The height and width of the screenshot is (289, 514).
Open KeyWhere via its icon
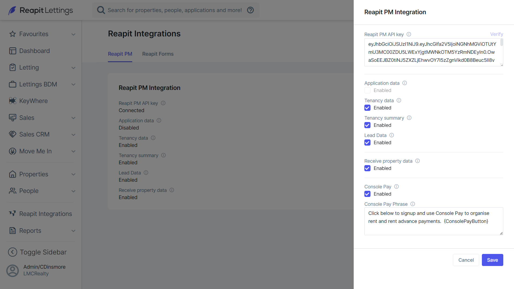tap(13, 101)
